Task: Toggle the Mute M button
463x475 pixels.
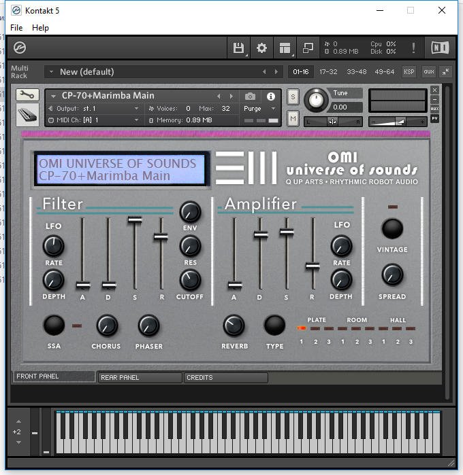Action: coord(293,119)
